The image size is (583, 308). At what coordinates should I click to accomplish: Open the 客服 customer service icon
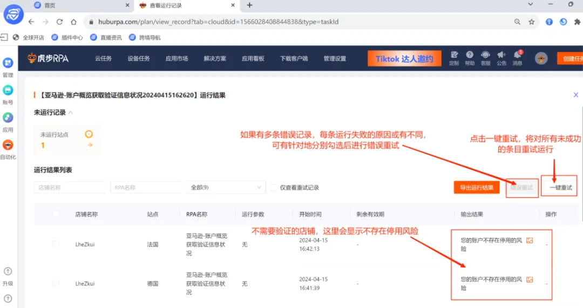[486, 58]
